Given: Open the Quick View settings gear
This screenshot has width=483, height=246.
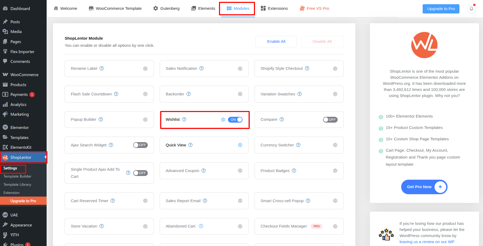Looking at the screenshot, I should (240, 145).
